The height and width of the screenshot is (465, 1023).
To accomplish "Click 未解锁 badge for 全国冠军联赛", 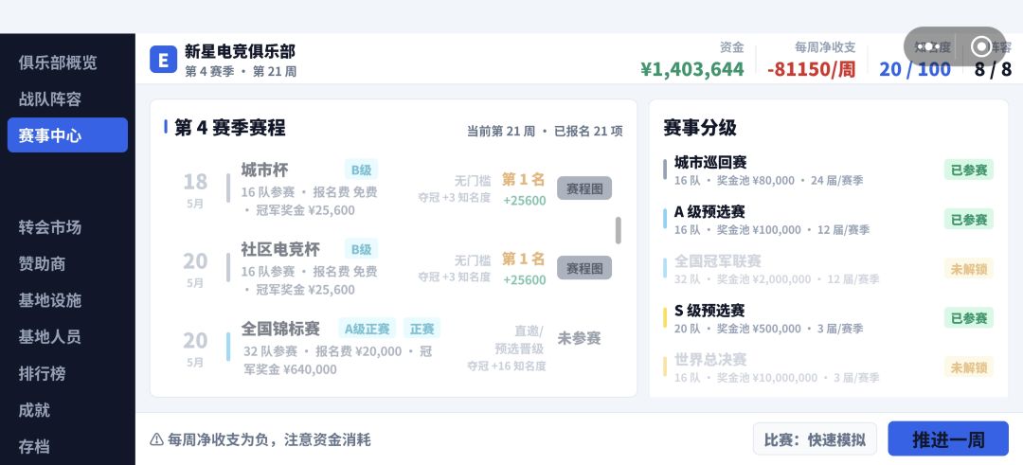I will click(968, 268).
